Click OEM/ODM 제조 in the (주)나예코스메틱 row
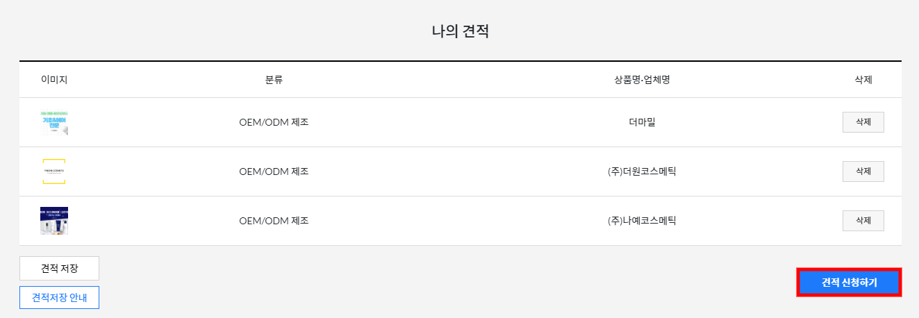919x318 pixels. [x=274, y=221]
